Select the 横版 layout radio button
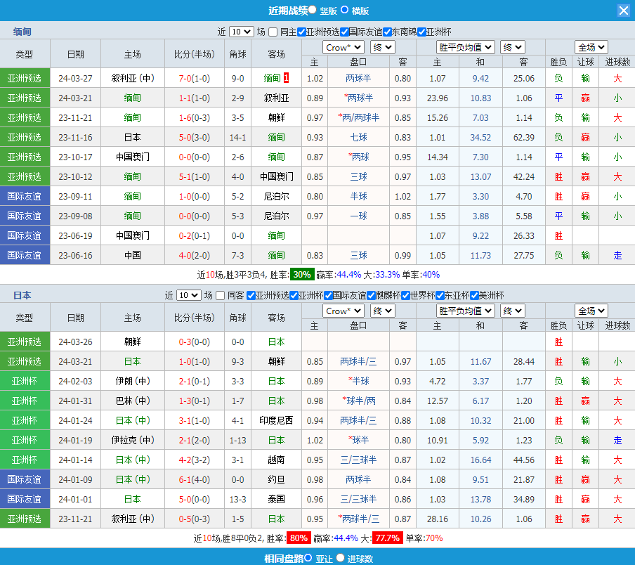Image resolution: width=635 pixels, height=565 pixels. [344, 10]
